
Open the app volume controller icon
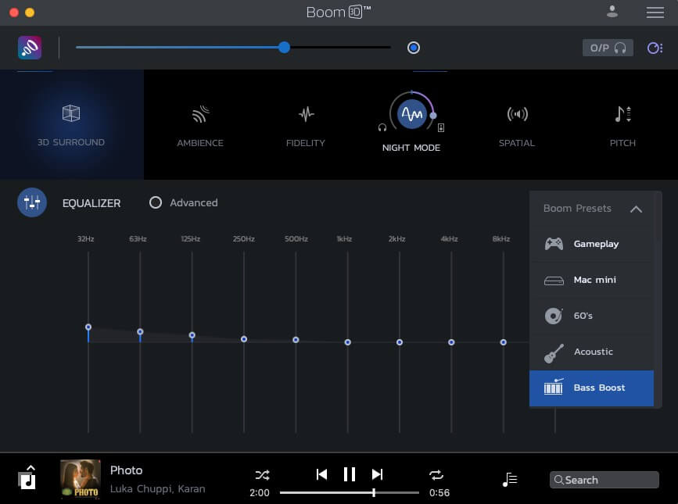point(655,48)
